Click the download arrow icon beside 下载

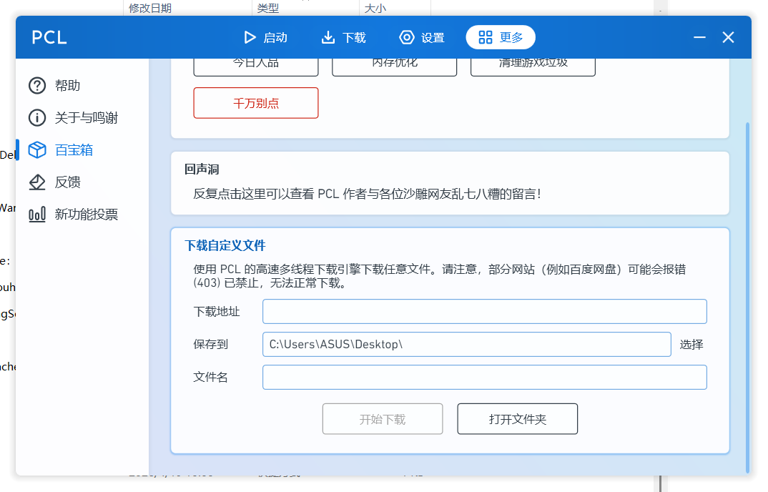click(328, 37)
